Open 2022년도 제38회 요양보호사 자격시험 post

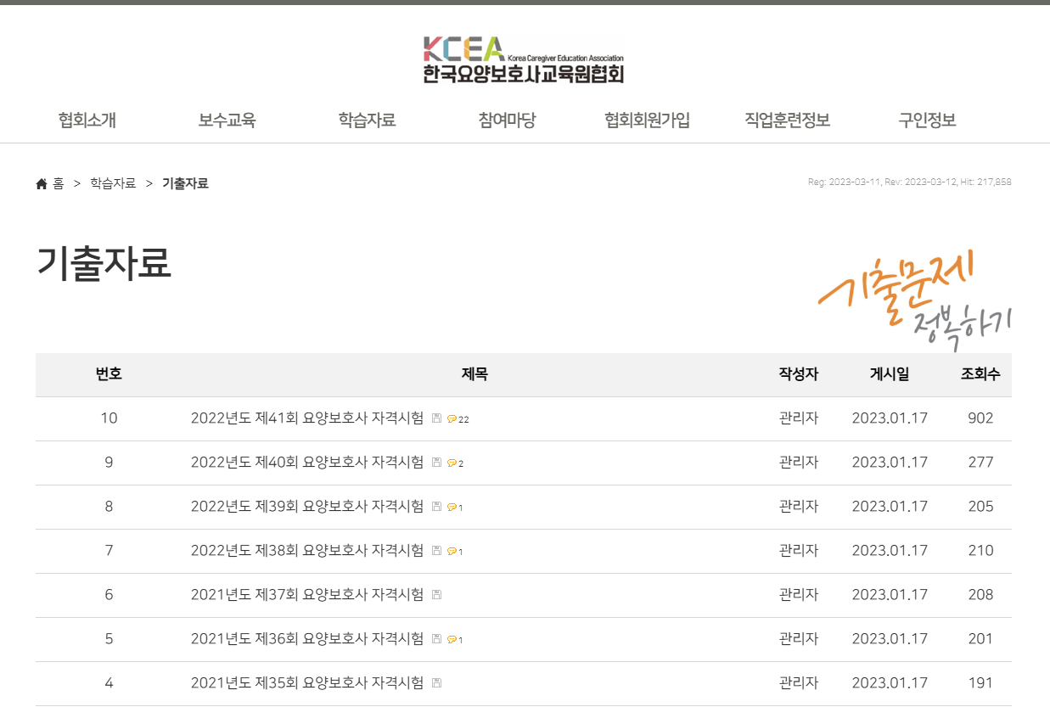click(307, 550)
